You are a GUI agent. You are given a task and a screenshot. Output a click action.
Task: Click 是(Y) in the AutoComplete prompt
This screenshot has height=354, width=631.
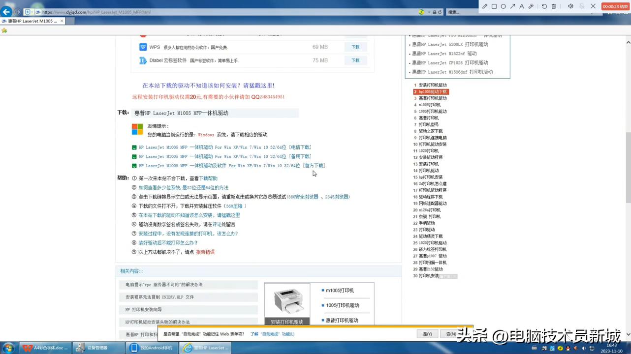tap(427, 334)
